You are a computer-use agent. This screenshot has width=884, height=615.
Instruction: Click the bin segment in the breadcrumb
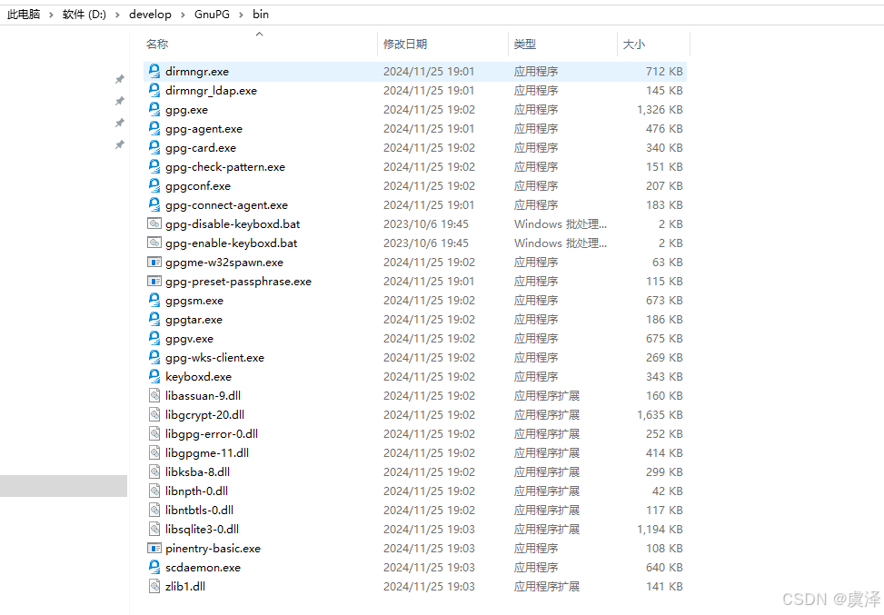click(x=261, y=15)
